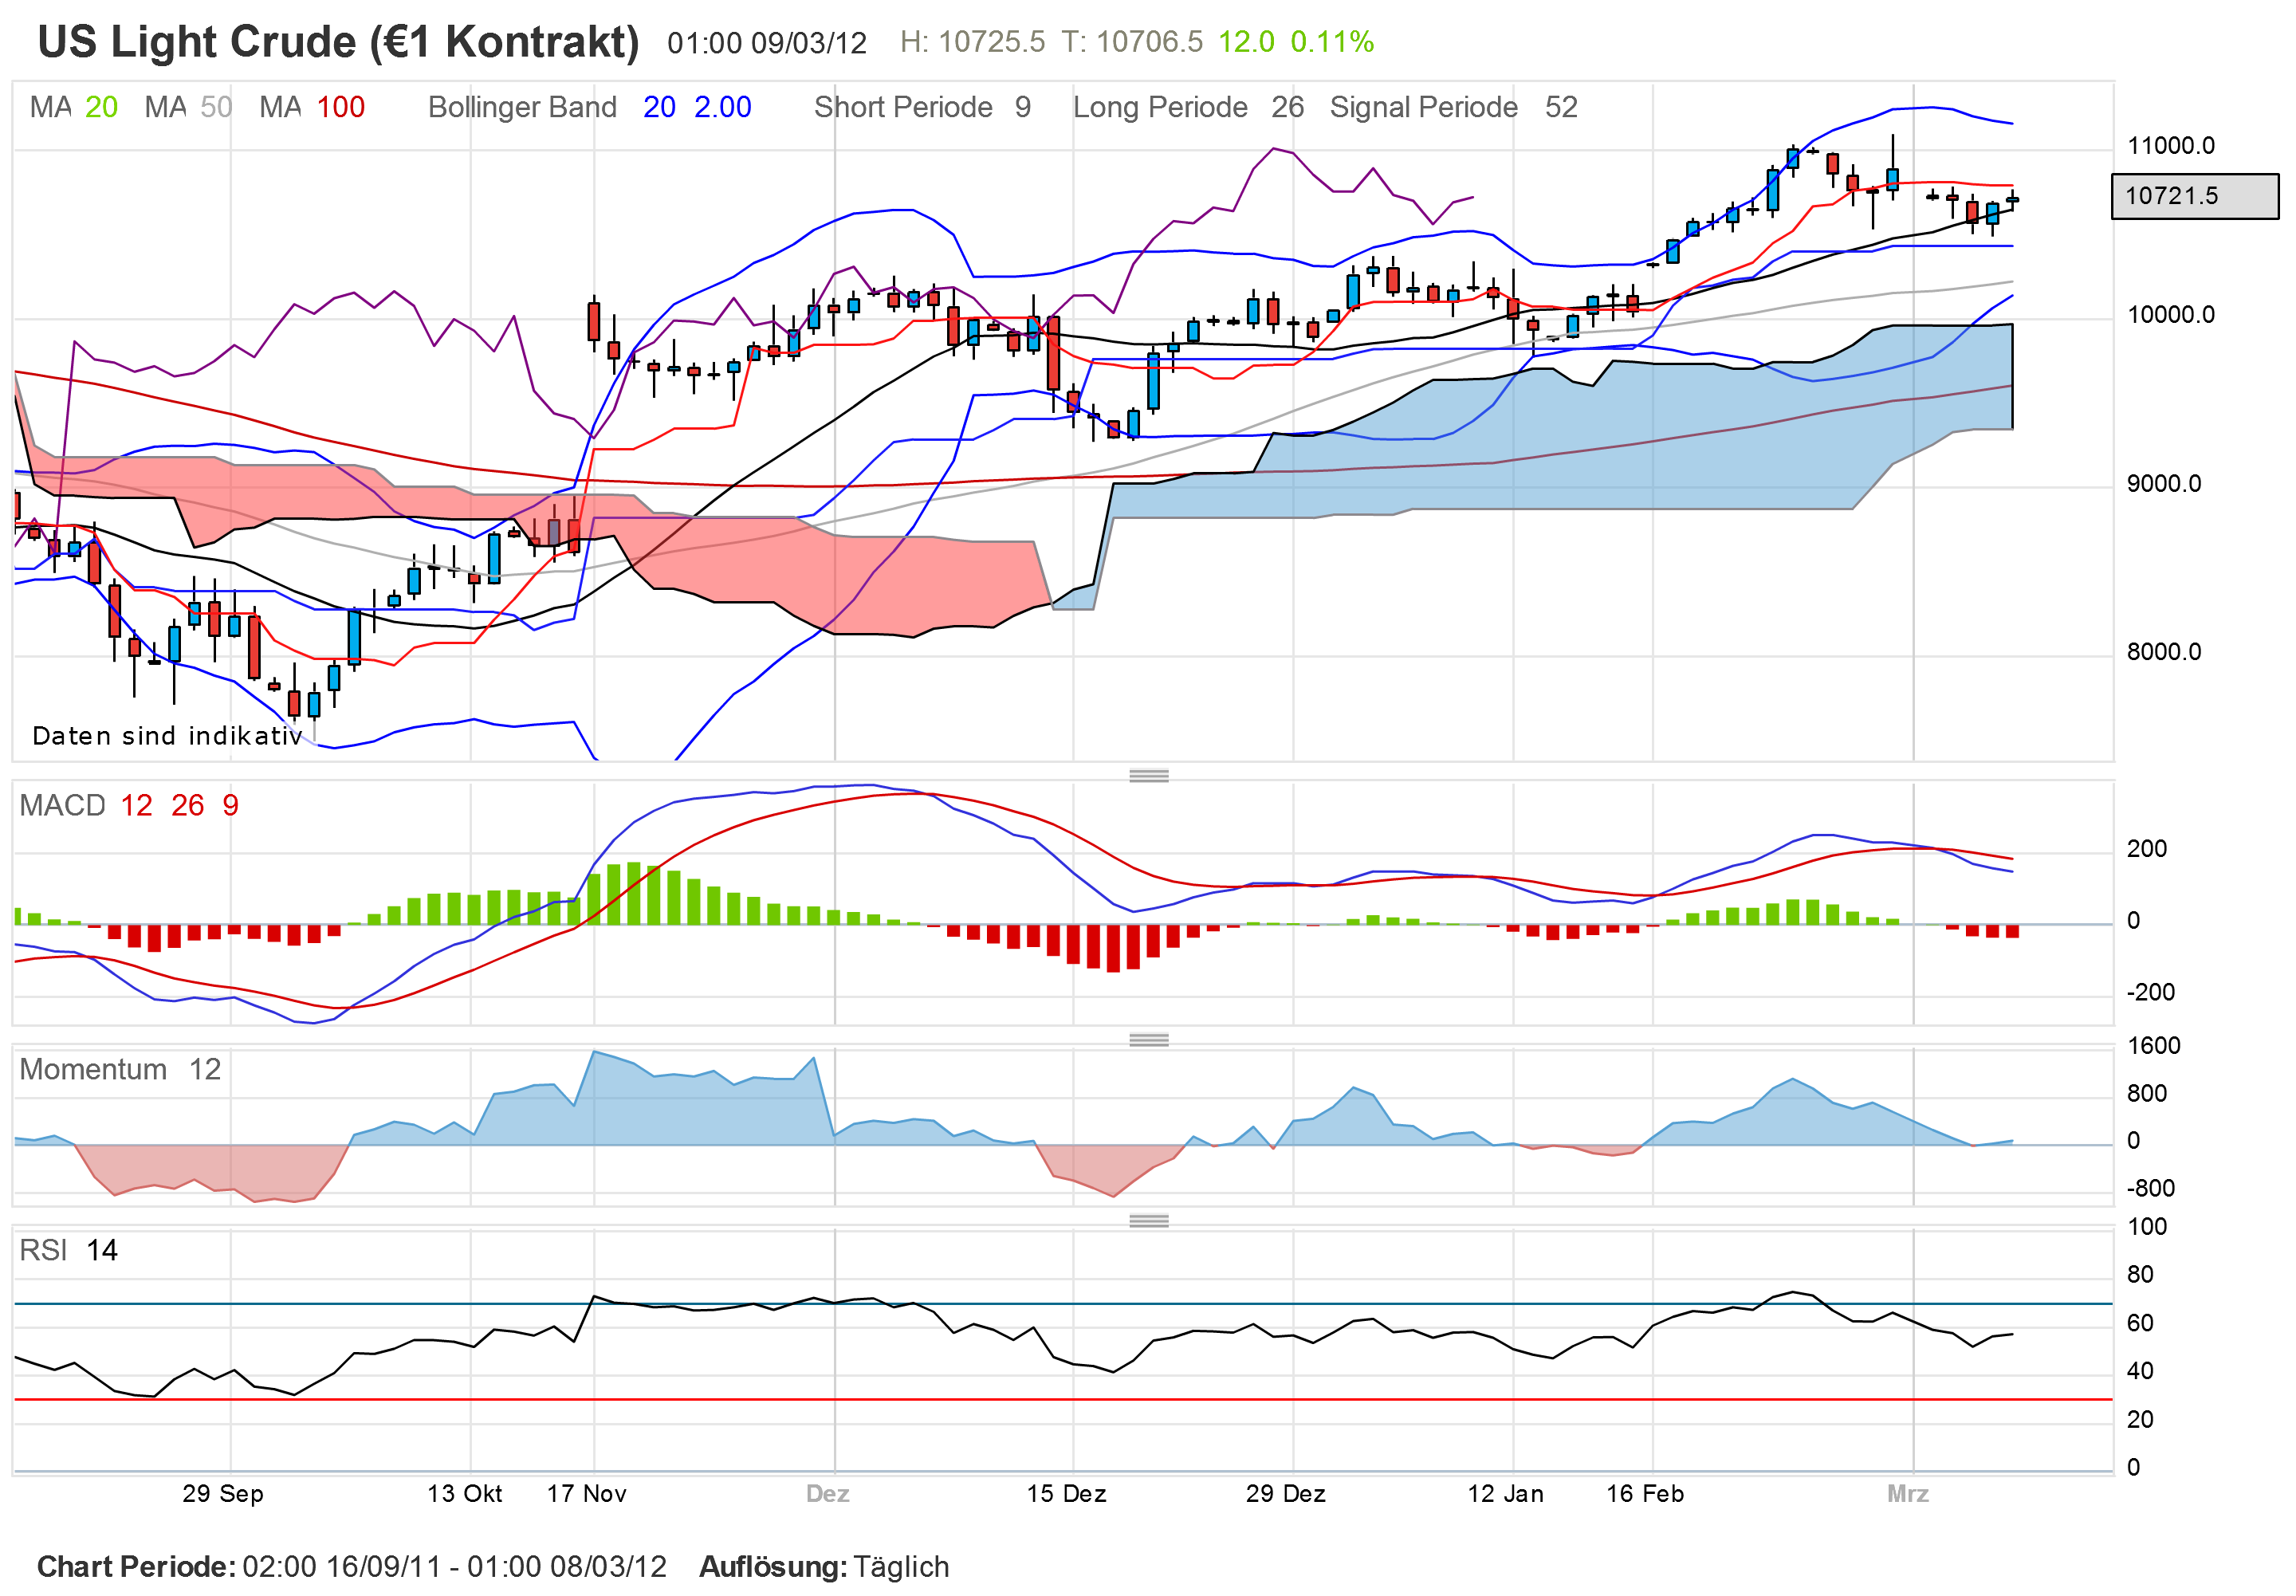The height and width of the screenshot is (1596, 2296).
Task: Toggle the MA 100 moving average
Action: tap(310, 107)
